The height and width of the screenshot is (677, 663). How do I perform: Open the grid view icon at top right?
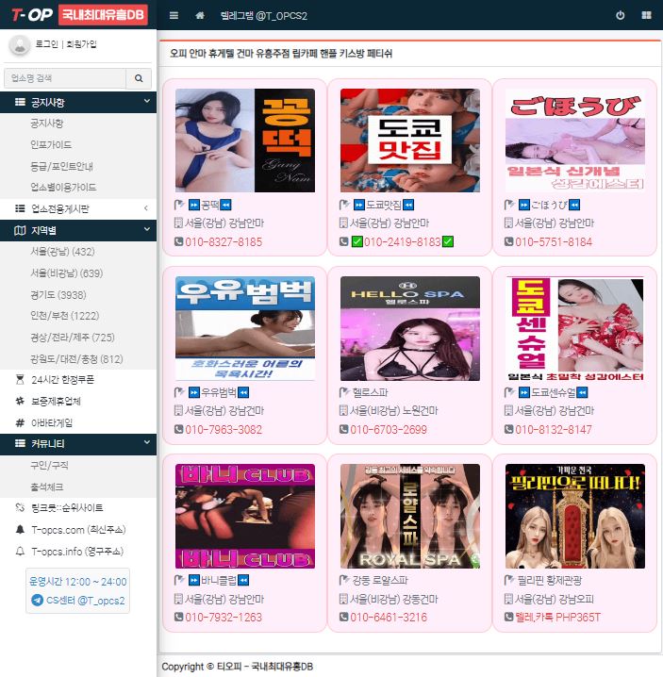[x=646, y=15]
